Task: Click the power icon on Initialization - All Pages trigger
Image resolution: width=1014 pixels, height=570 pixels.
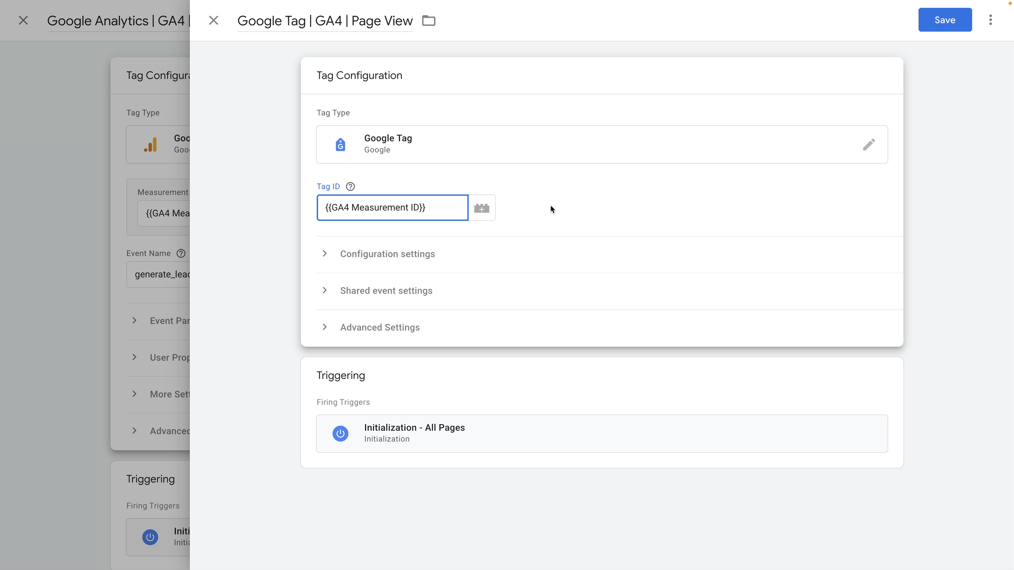Action: 340,433
